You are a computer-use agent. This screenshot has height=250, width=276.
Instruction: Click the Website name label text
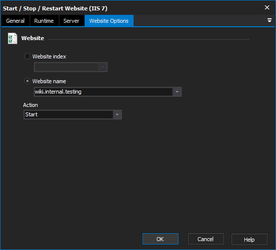[49, 81]
